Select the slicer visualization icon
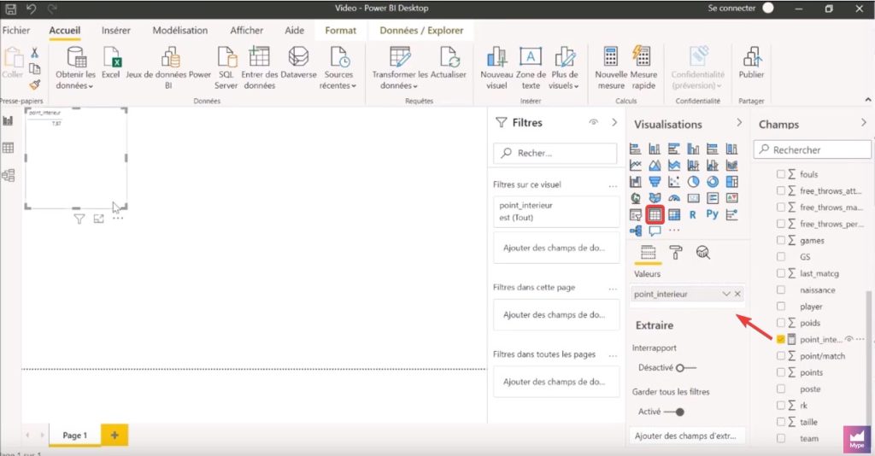The height and width of the screenshot is (456, 875). pyautogui.click(x=636, y=214)
